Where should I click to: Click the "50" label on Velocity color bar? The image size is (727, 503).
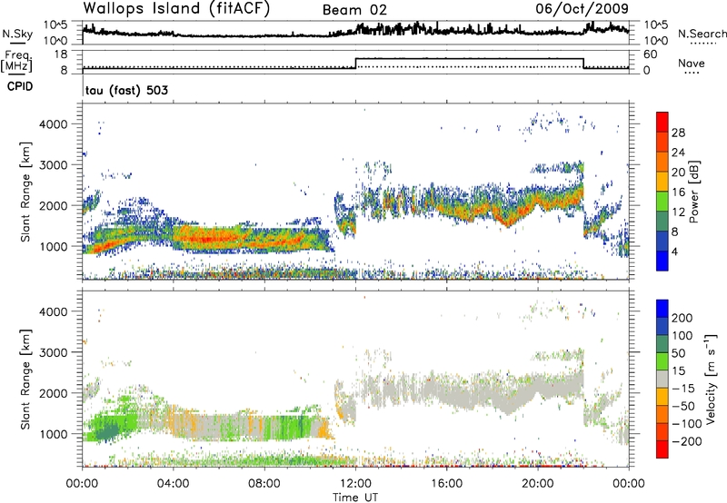click(678, 353)
